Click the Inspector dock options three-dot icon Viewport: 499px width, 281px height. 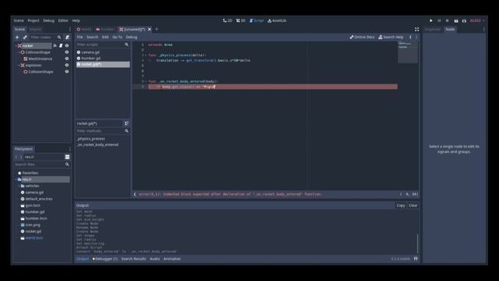[484, 30]
